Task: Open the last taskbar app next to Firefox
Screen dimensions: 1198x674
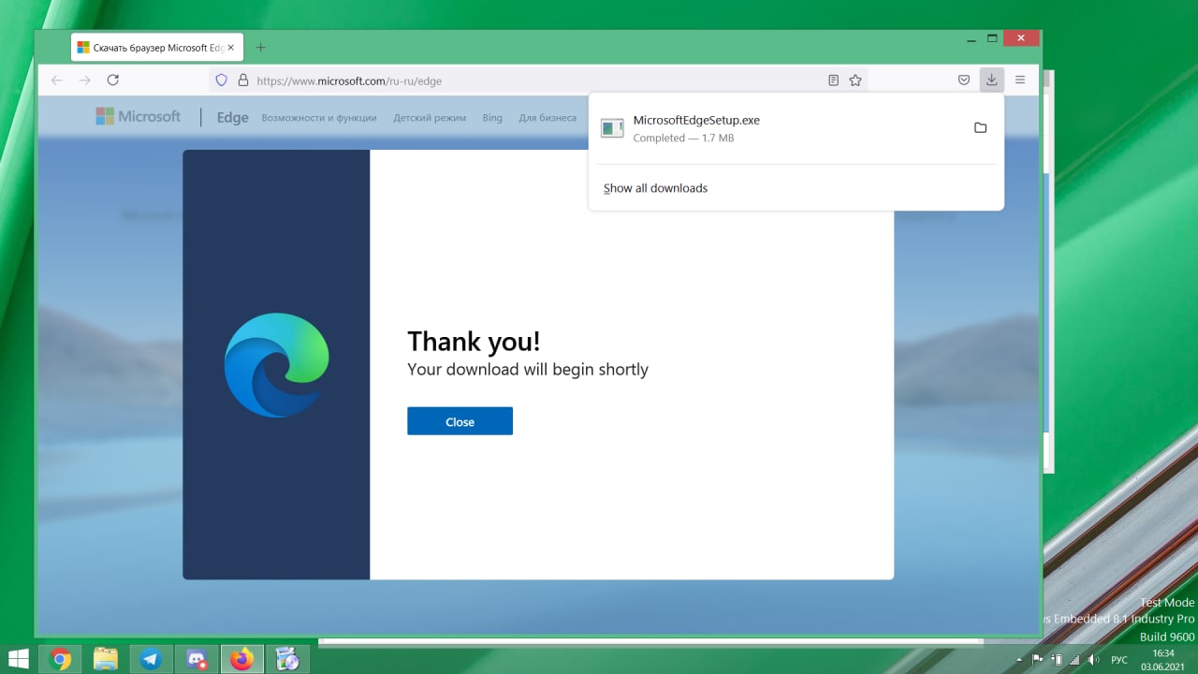Action: click(x=287, y=659)
